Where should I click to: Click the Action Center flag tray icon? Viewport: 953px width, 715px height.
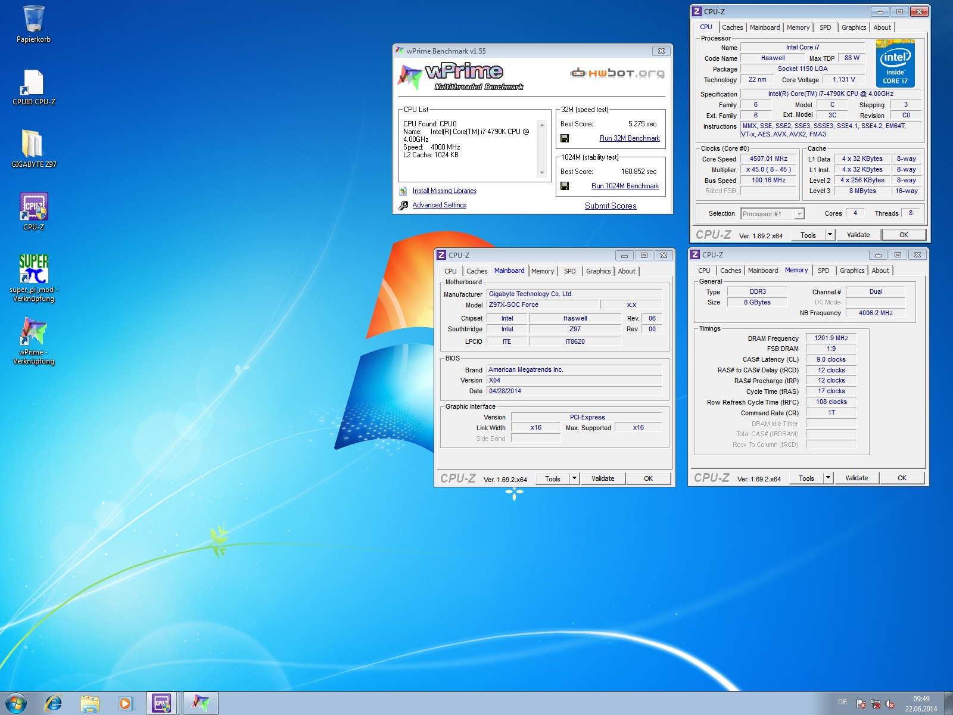861,704
